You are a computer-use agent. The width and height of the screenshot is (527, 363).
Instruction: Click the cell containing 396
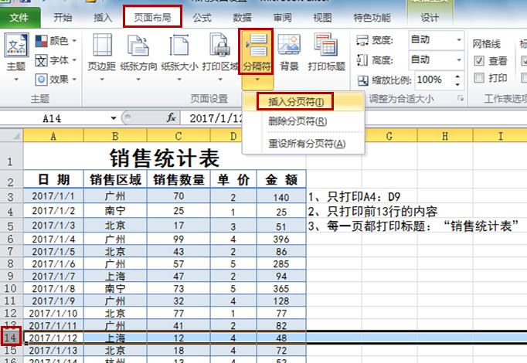(281, 239)
